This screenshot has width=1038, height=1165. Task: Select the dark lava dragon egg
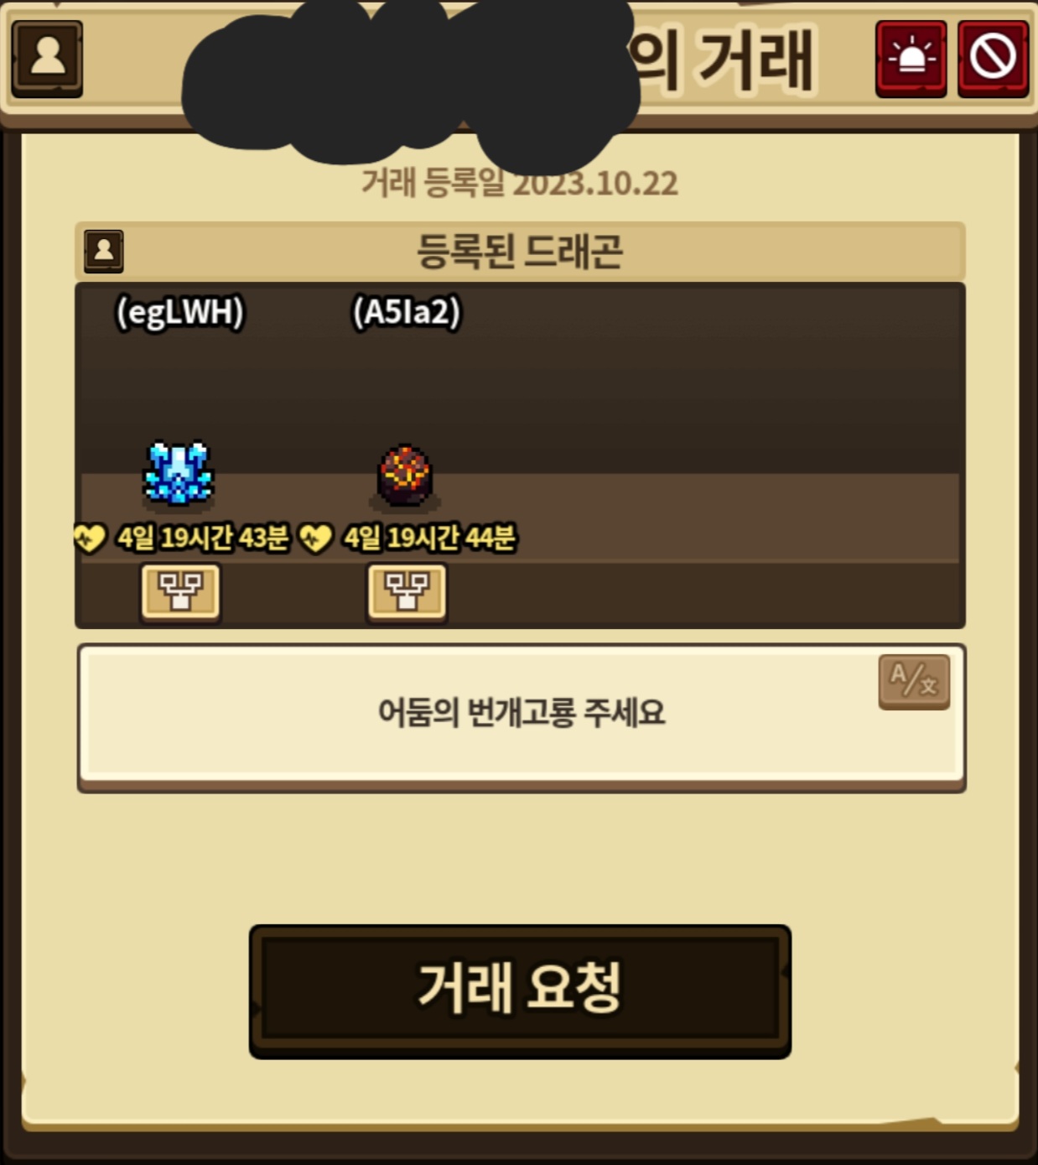(405, 476)
